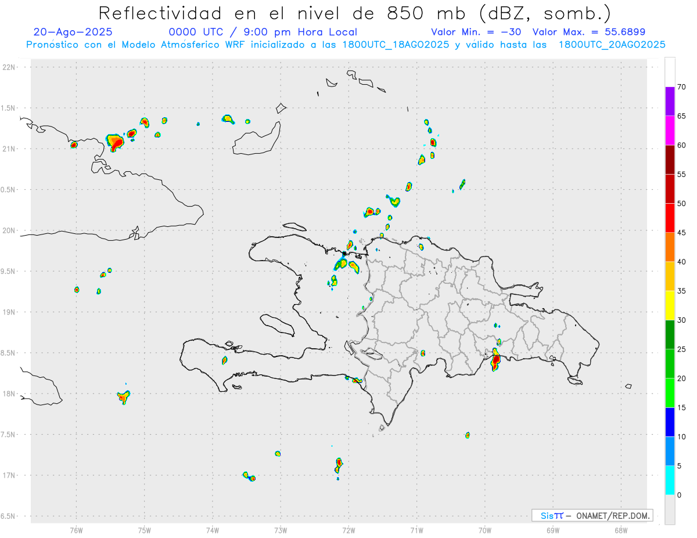Click the '72W' longitude label
Screen dimensions: 697x538
click(x=348, y=530)
